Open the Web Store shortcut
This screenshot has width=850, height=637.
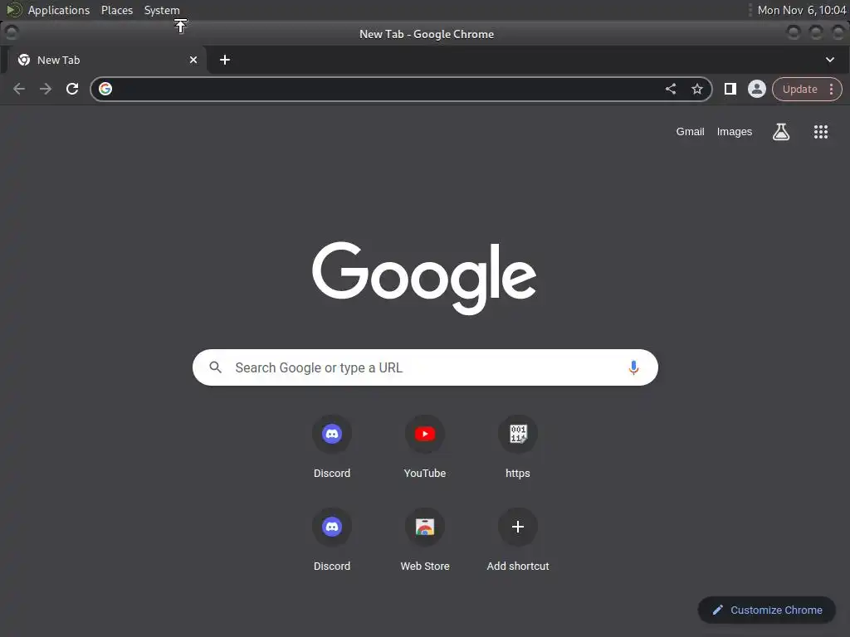[x=425, y=527]
